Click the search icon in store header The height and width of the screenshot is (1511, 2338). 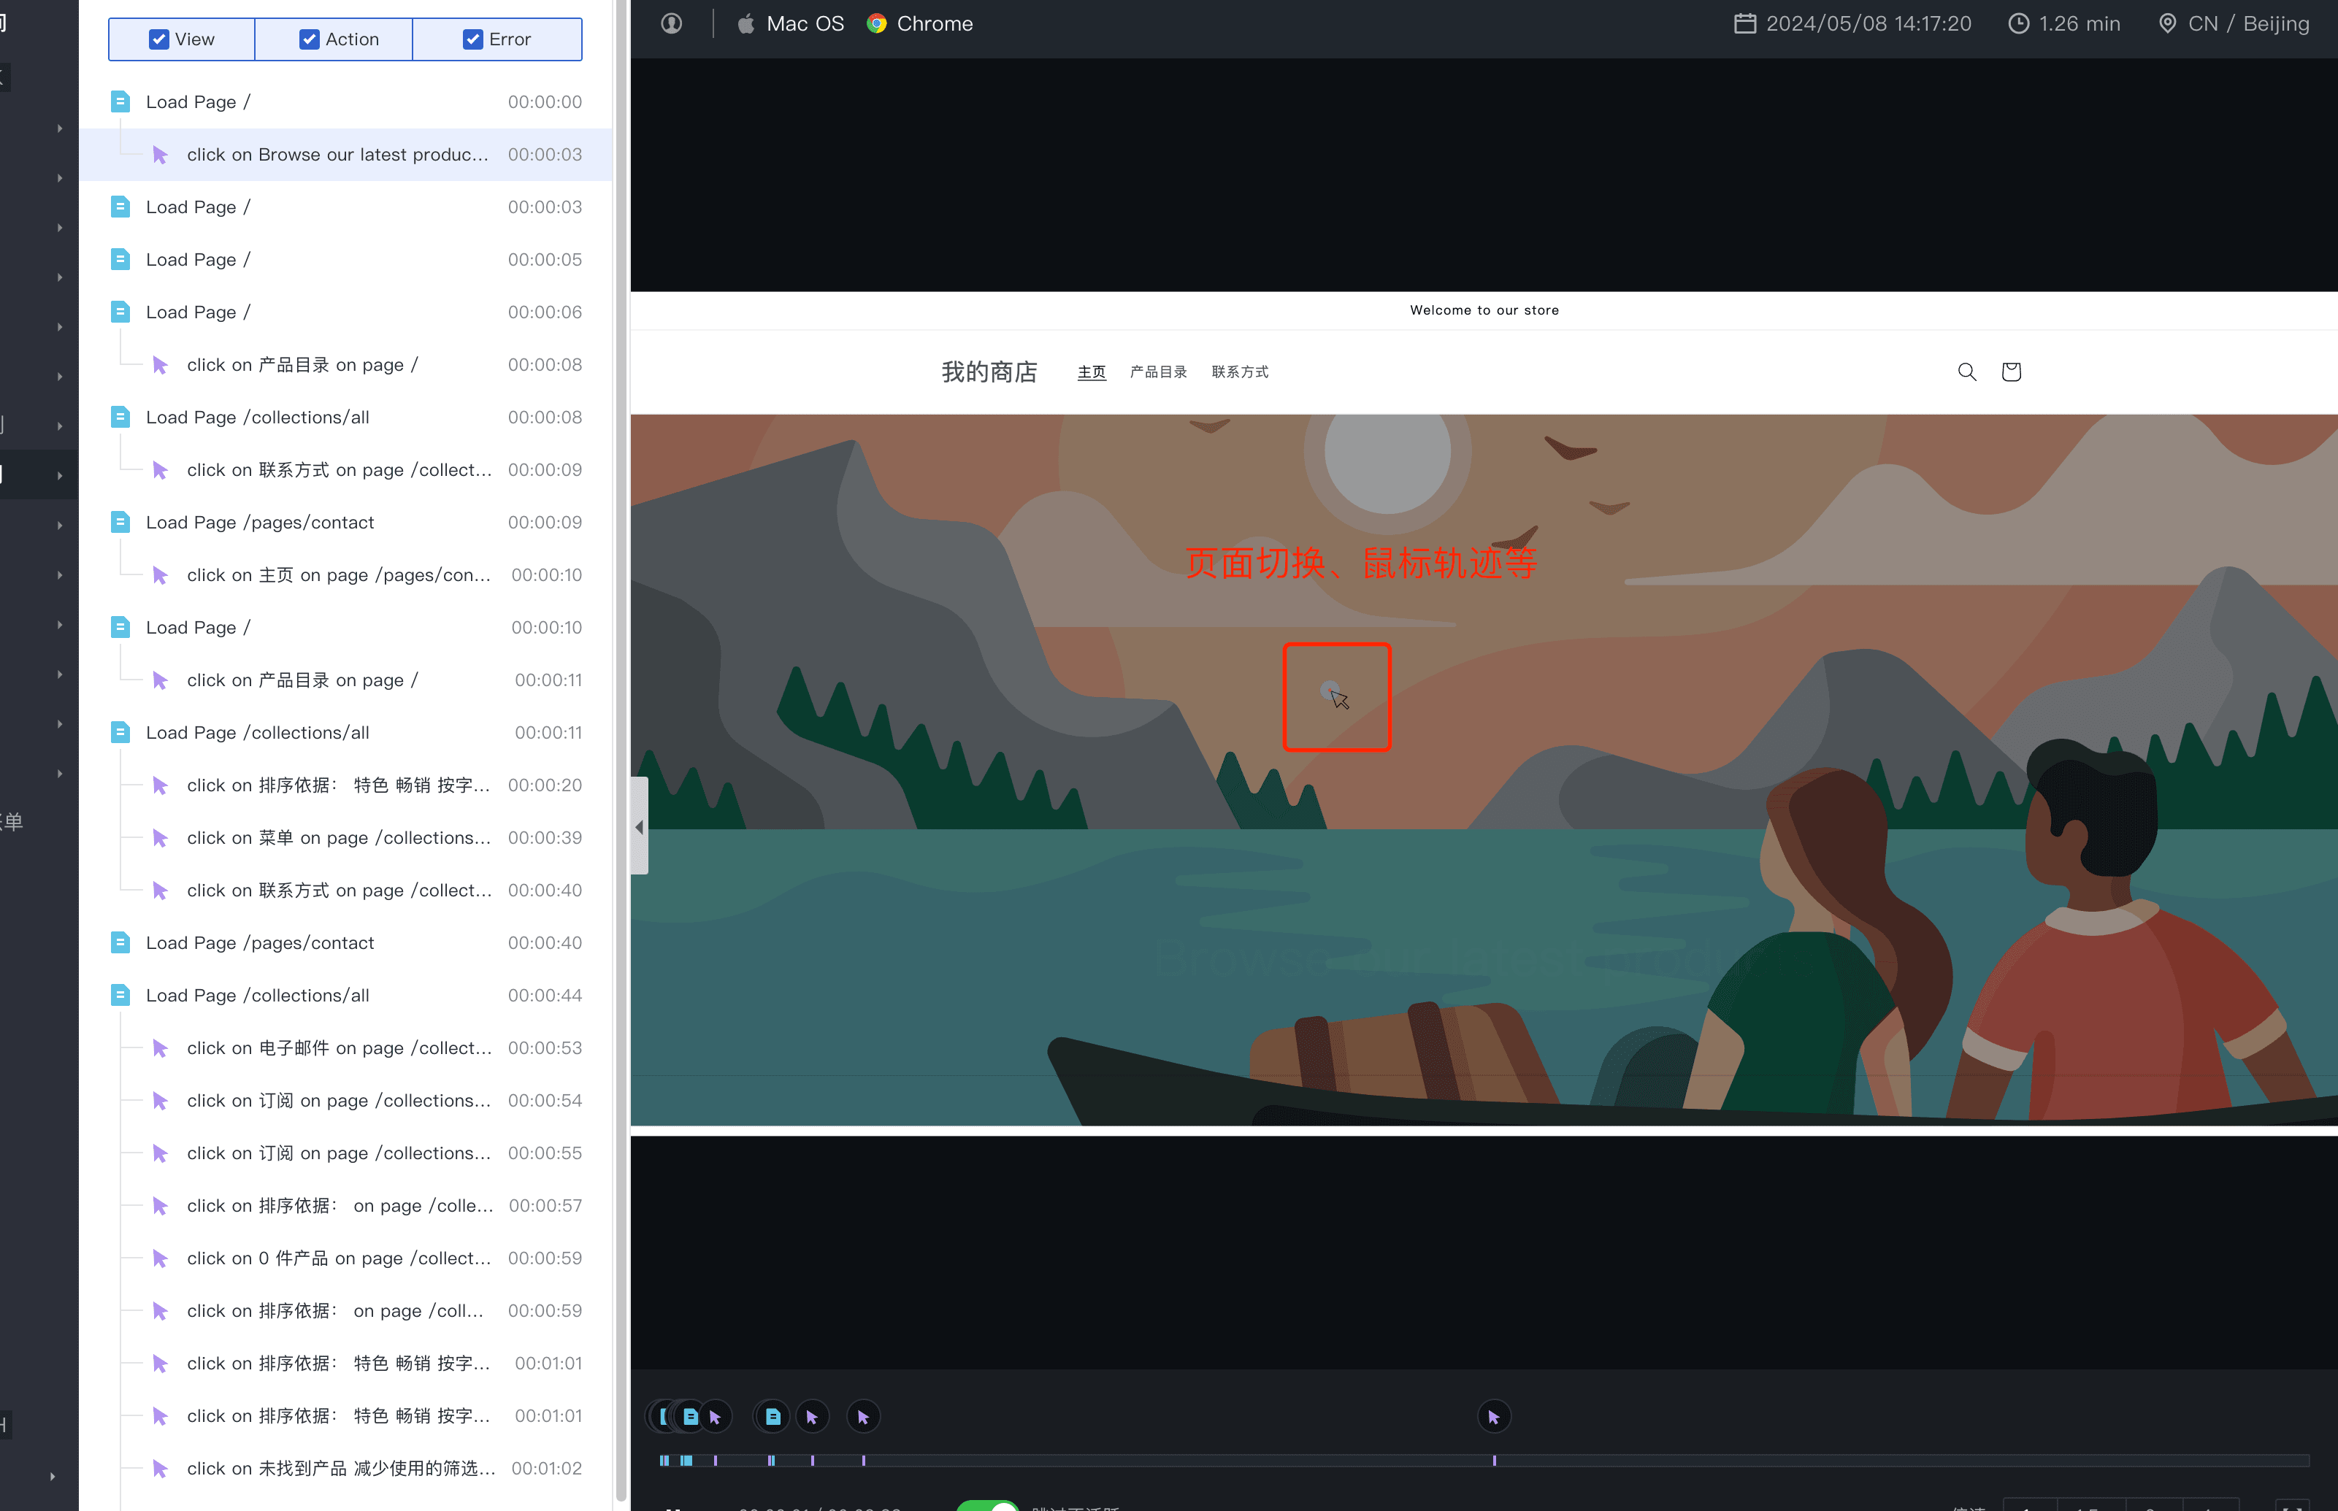1966,372
